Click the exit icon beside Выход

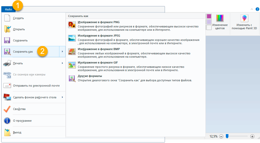click(7, 132)
